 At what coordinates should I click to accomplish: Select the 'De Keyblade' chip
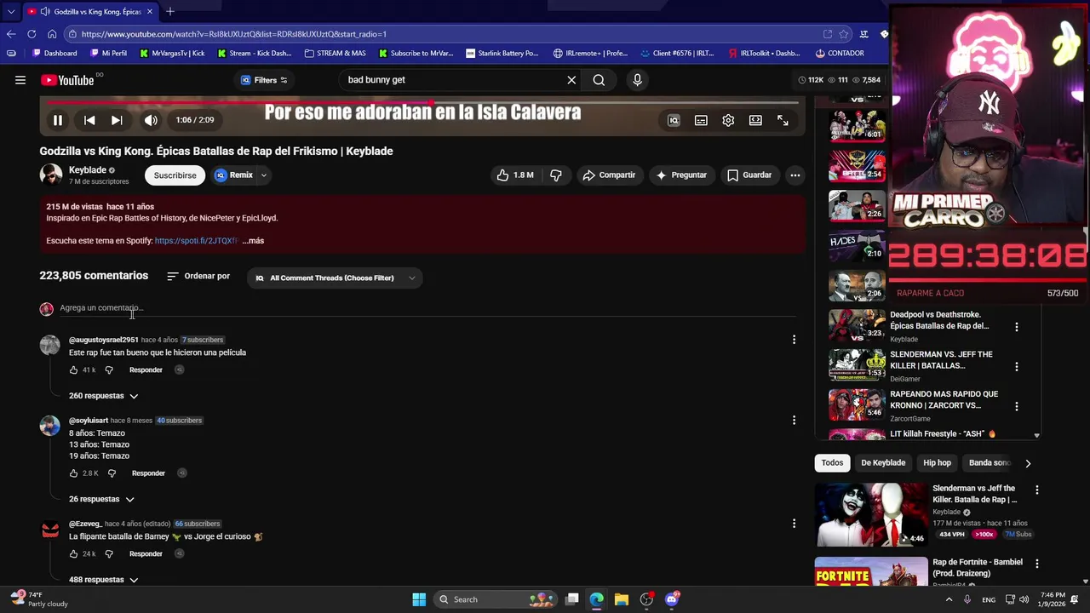pos(883,463)
